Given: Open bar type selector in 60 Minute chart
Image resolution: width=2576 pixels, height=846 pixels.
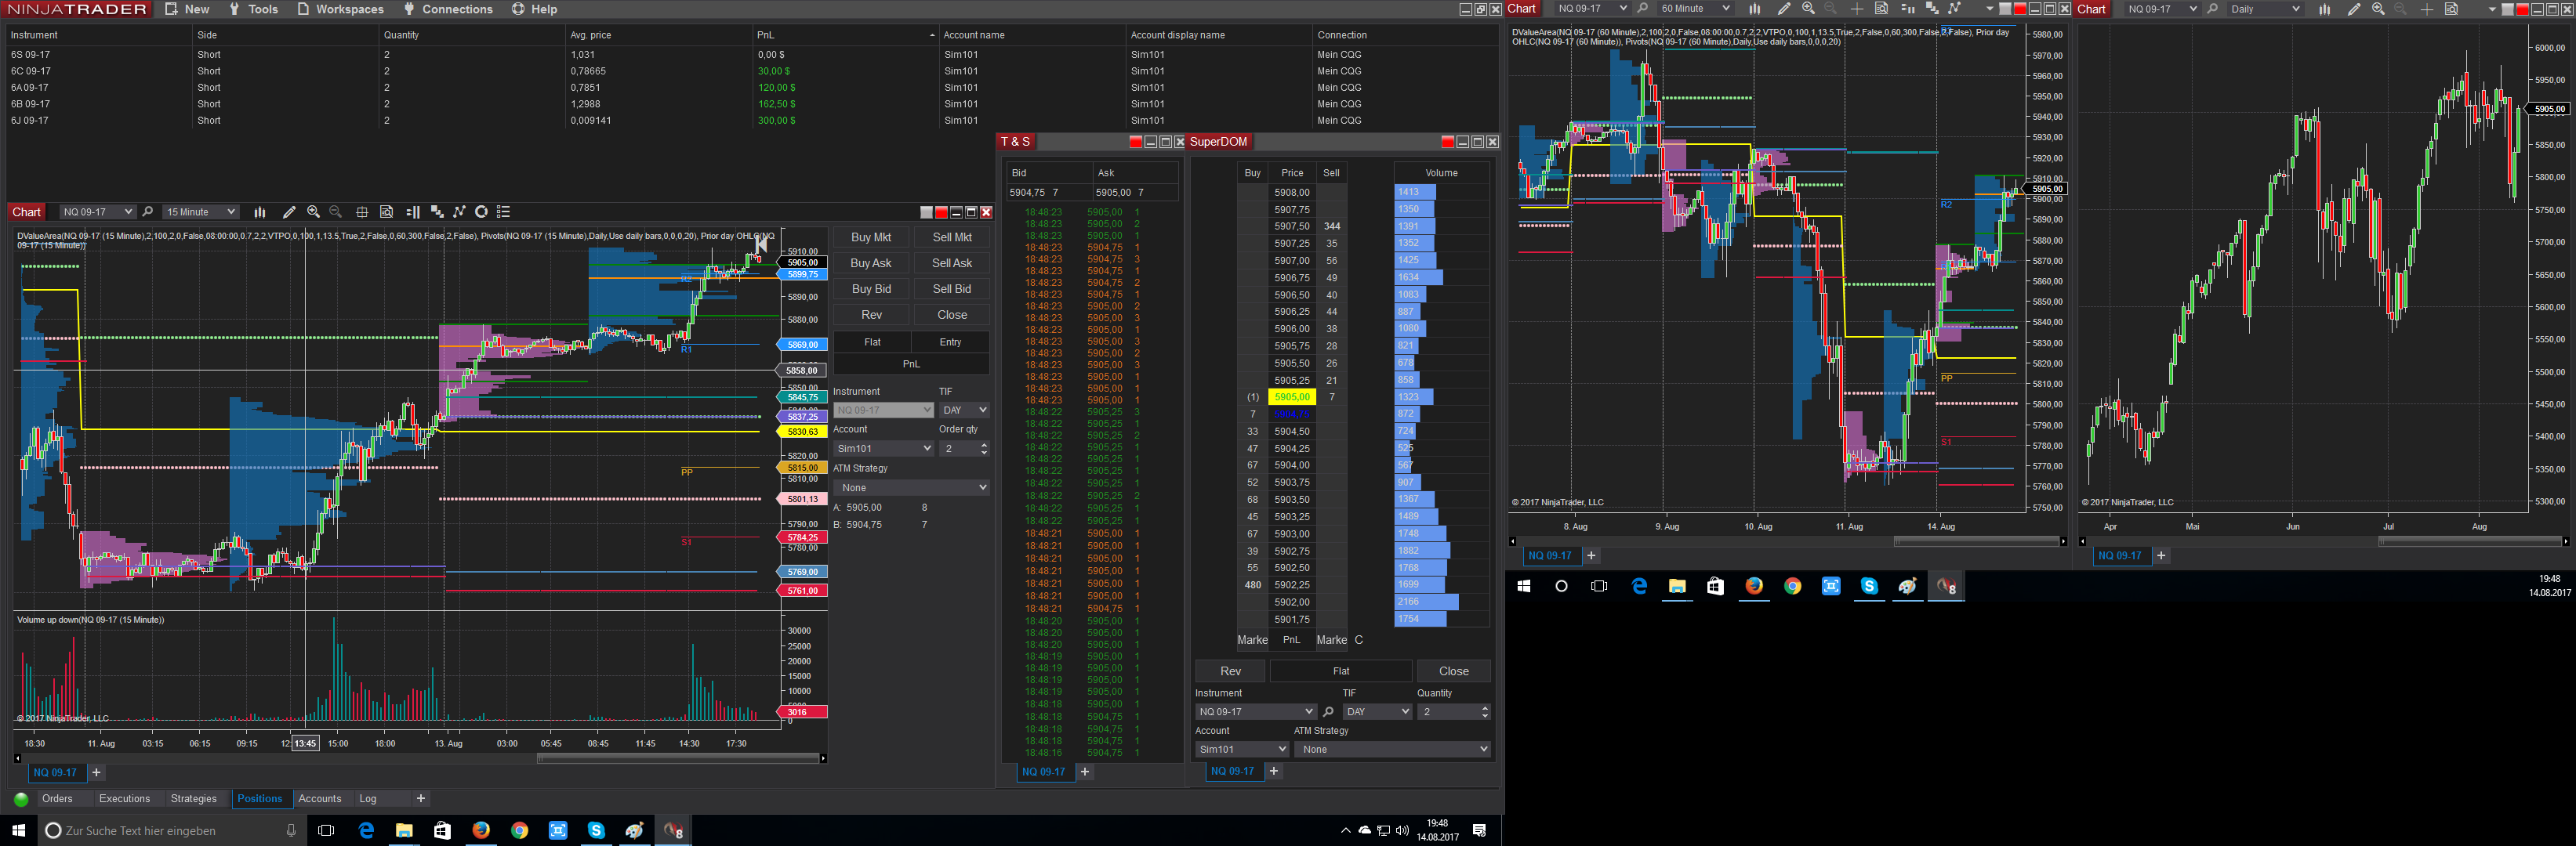Looking at the screenshot, I should tap(1754, 9).
